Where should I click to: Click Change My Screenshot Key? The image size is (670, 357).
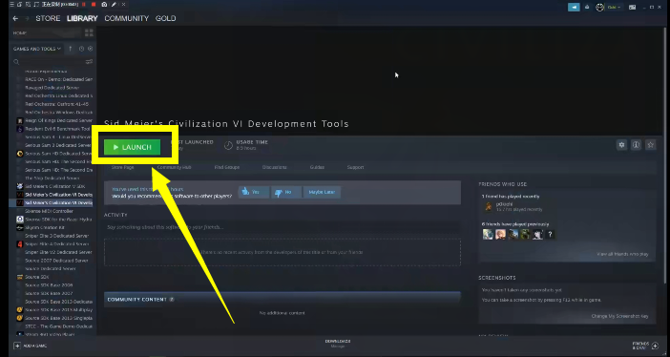619,316
